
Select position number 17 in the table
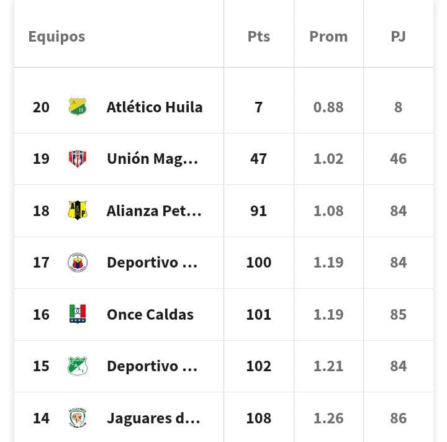(41, 263)
